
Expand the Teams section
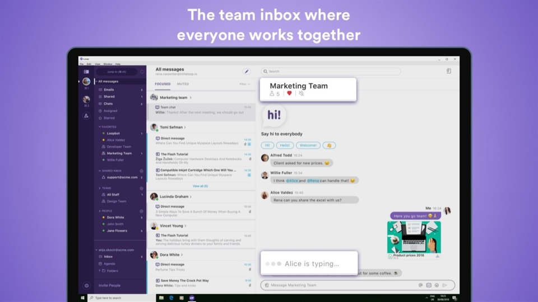100,188
